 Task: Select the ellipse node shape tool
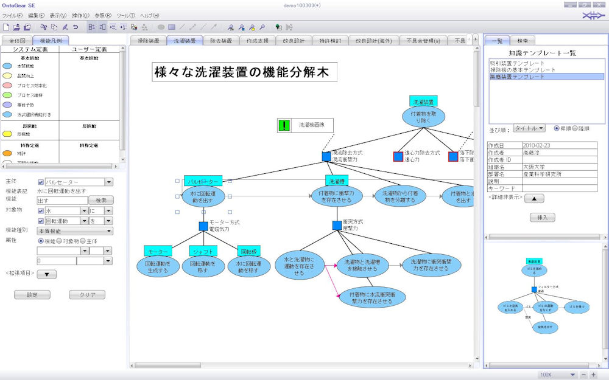(x=161, y=27)
